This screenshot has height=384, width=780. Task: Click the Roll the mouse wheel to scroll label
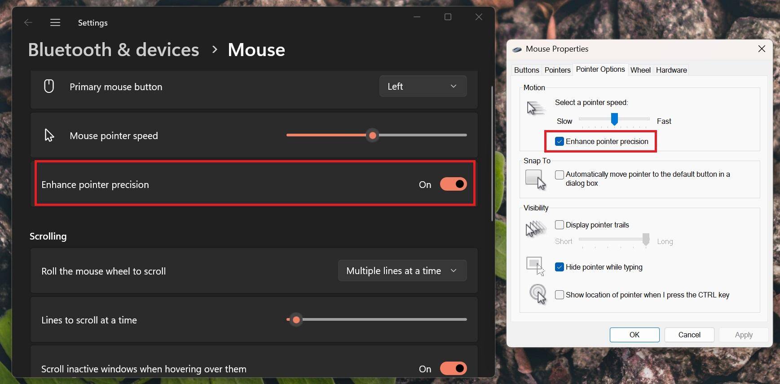[x=104, y=271]
